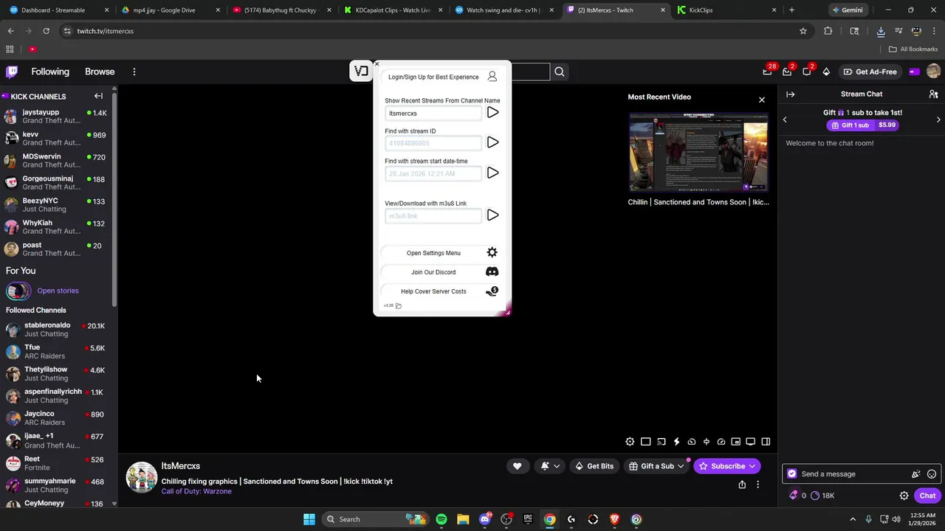Click the Twitch logo home icon

tap(12, 72)
